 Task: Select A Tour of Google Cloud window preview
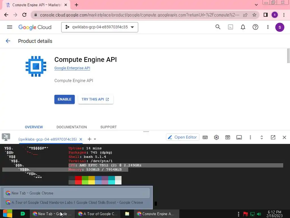[76, 202]
